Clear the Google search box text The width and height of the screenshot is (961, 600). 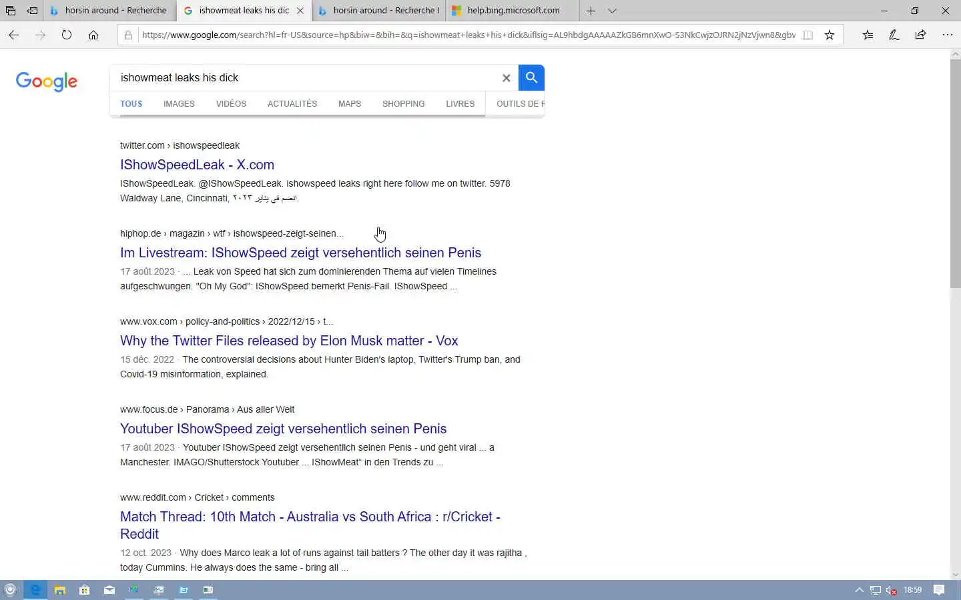[506, 78]
